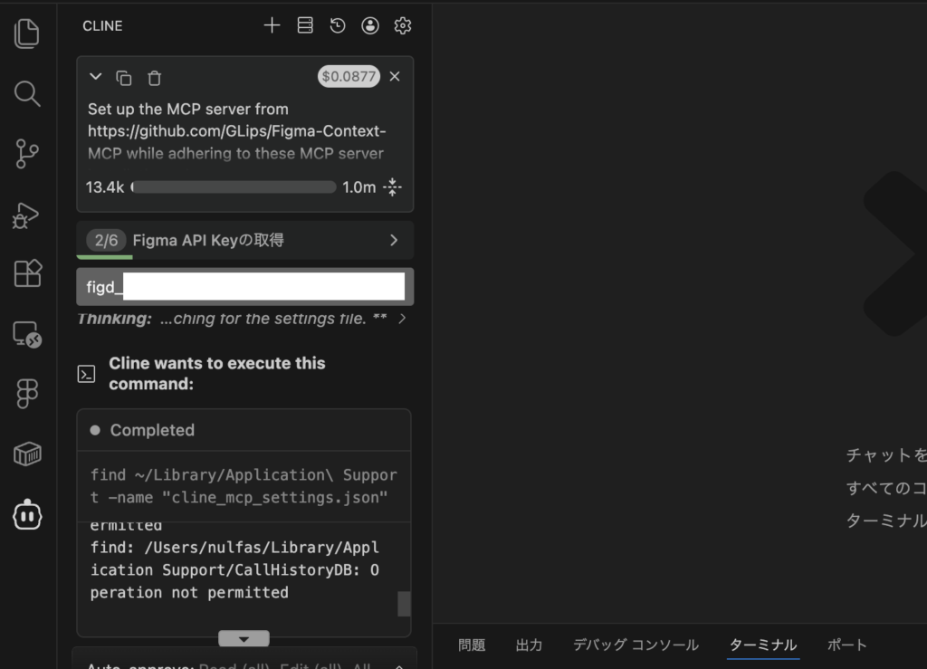This screenshot has height=669, width=927.
Task: Open the Figma extension in activity bar
Action: click(x=27, y=394)
